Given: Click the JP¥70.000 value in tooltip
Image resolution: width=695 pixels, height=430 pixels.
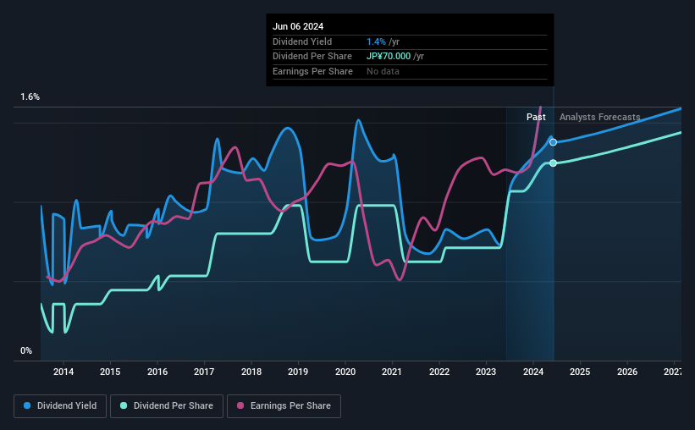Looking at the screenshot, I should click(x=389, y=57).
